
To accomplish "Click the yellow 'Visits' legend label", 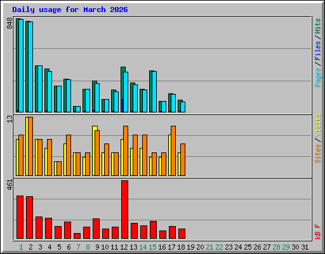I will tap(318, 125).
